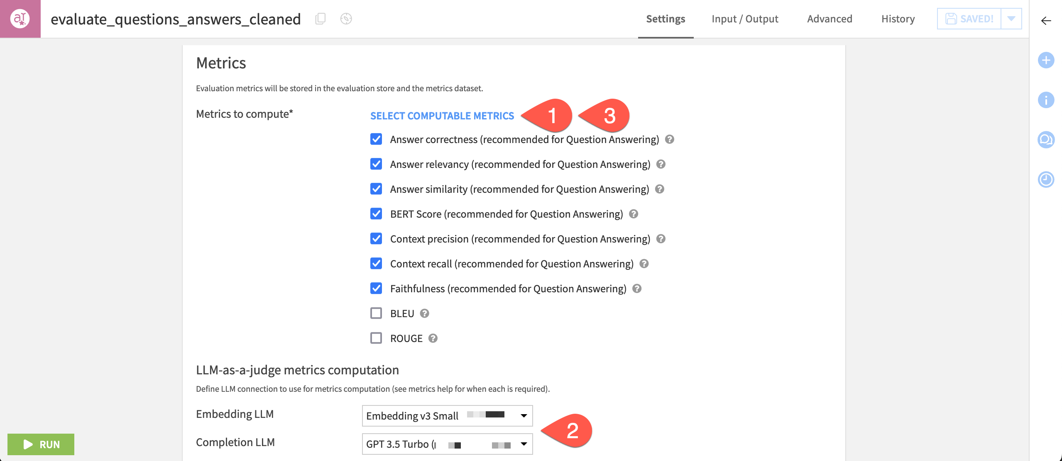The height and width of the screenshot is (461, 1062).
Task: Click the add/plus icon in right sidebar
Action: tap(1046, 61)
